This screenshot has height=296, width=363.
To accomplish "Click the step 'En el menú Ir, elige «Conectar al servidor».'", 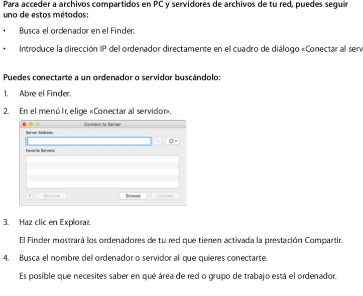I will pos(95,111).
